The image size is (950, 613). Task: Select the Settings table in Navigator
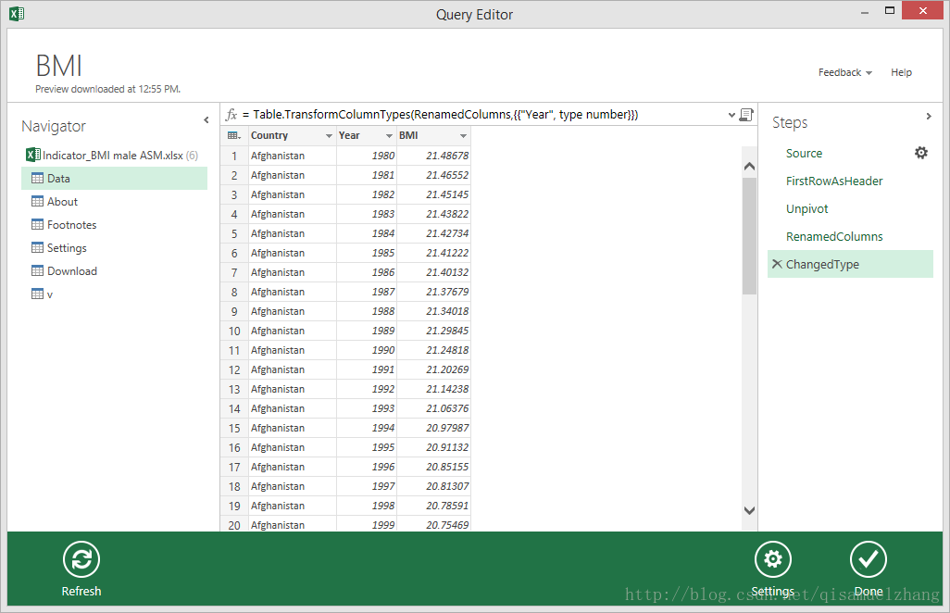point(114,248)
